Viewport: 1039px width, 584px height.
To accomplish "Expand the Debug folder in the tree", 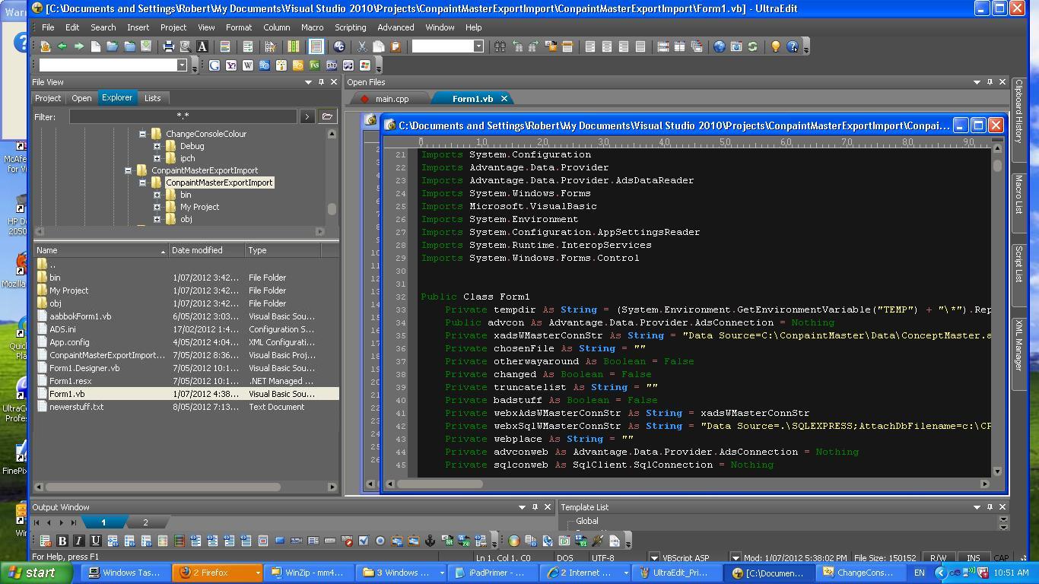I will click(157, 146).
